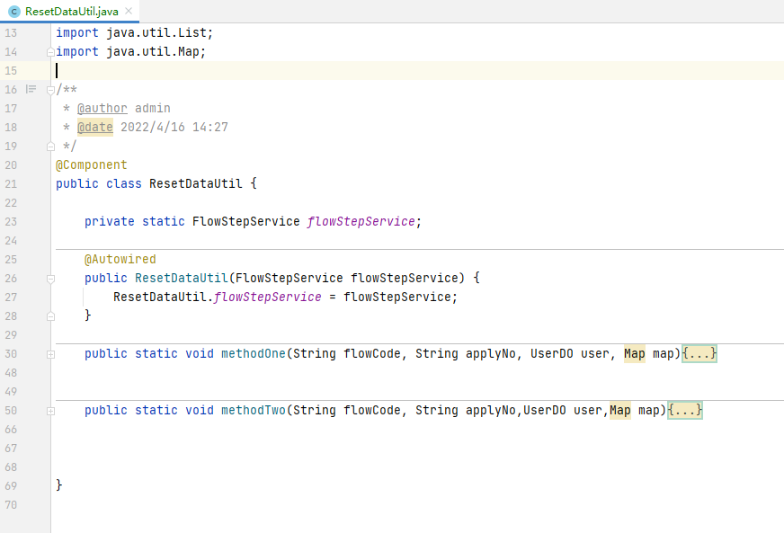Screen dimensions: 784x533
Task: Expand the methodOne fold at line 30
Action: [50, 354]
